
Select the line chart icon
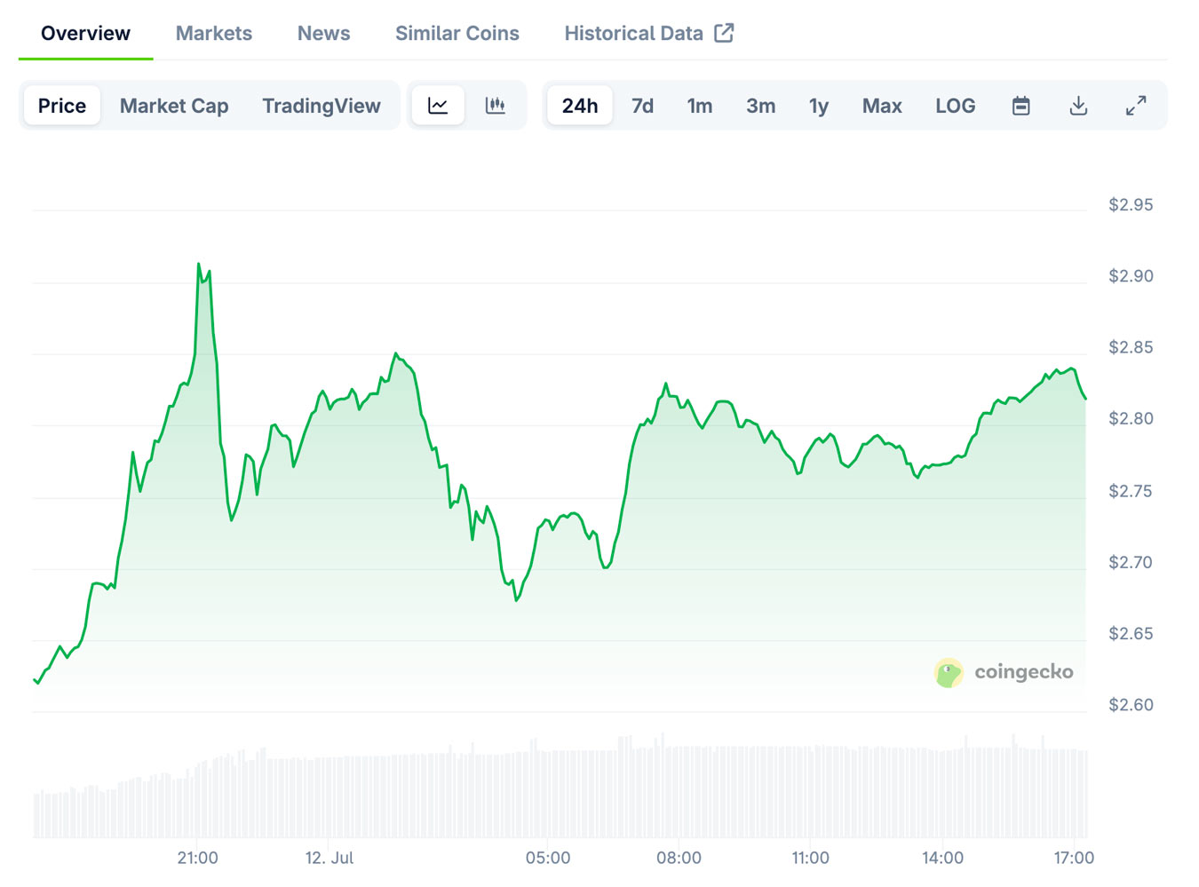(437, 105)
